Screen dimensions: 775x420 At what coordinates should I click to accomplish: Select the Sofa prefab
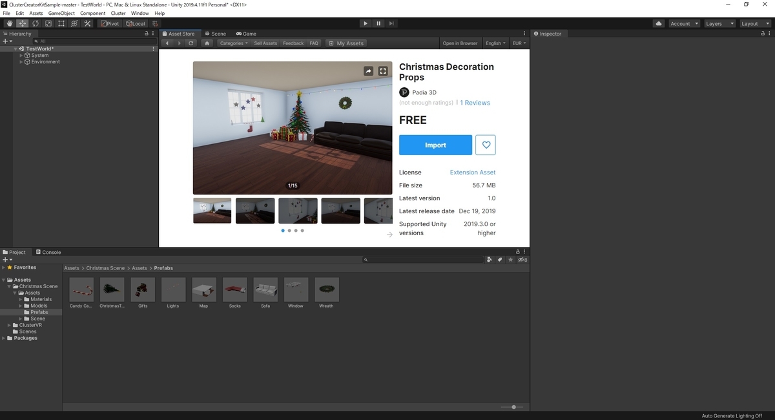click(265, 293)
